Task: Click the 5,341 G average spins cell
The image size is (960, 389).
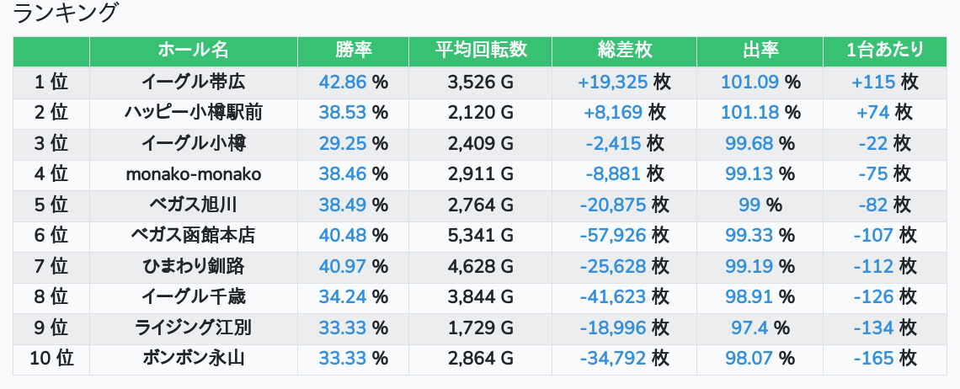Action: [x=481, y=236]
